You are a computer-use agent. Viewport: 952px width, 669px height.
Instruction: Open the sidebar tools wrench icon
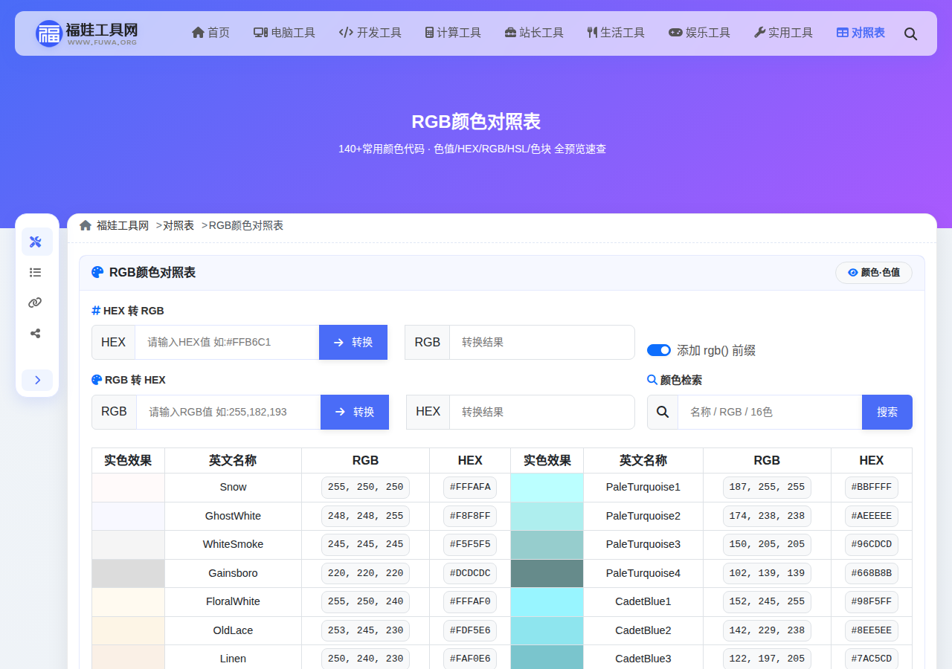point(37,242)
